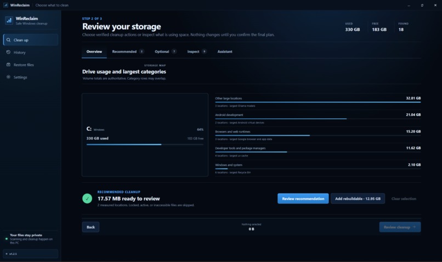Close the WinReclaim window
The width and height of the screenshot is (442, 262).
pyautogui.click(x=435, y=5)
